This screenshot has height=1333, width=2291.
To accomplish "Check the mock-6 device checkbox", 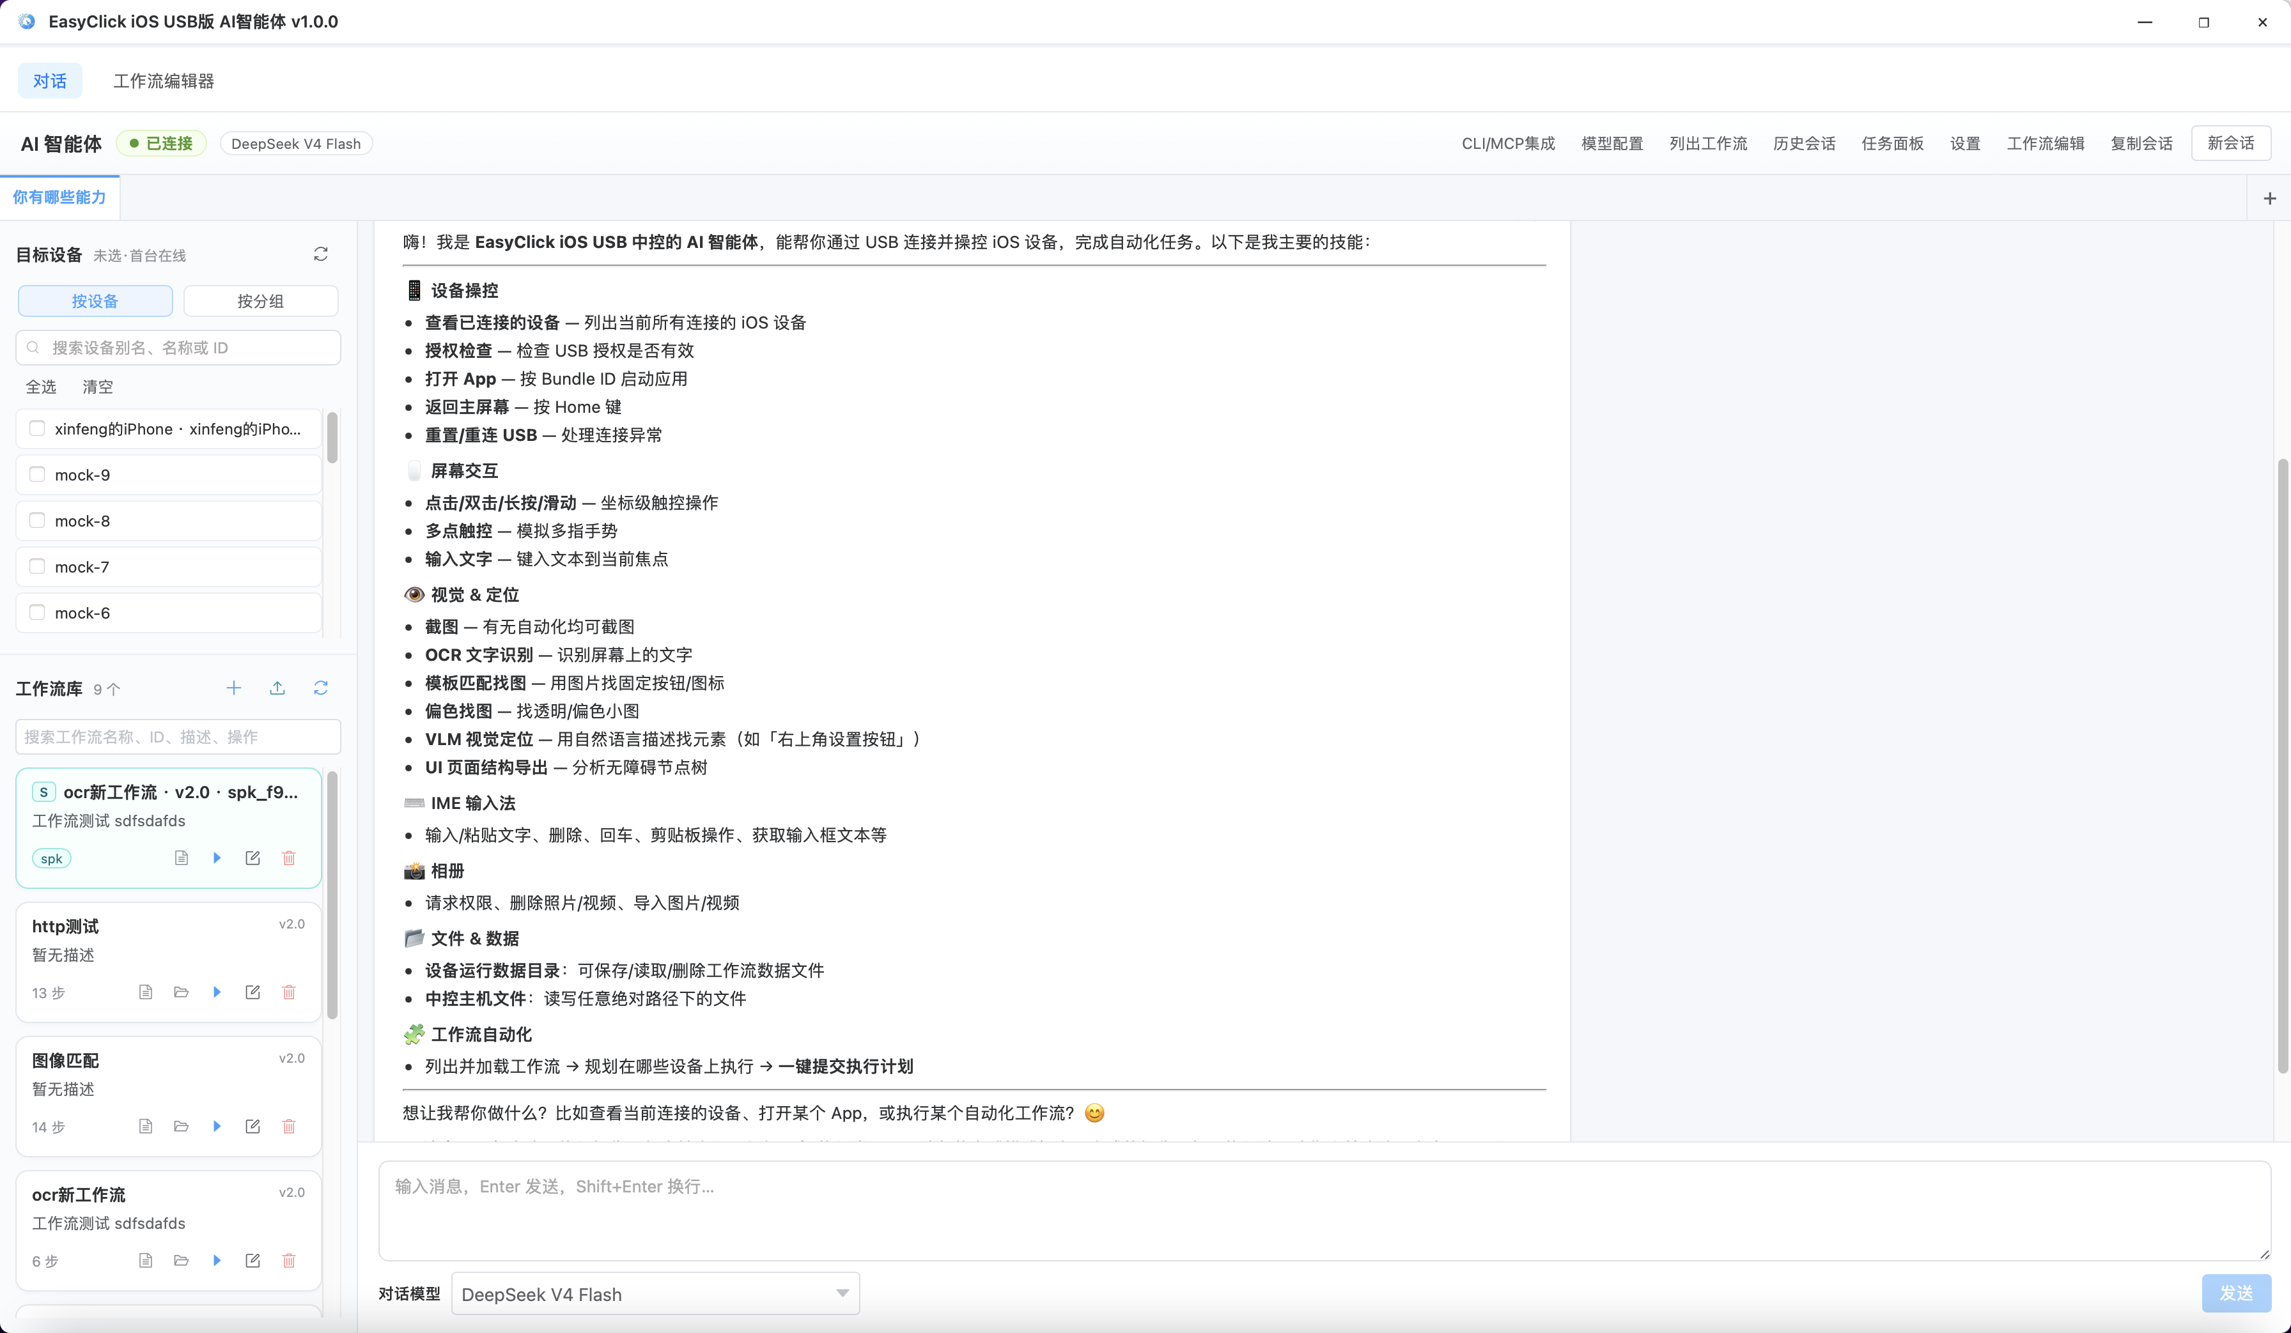I will click(37, 612).
